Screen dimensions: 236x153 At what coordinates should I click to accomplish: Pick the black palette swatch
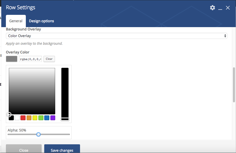pyautogui.click(x=11, y=118)
